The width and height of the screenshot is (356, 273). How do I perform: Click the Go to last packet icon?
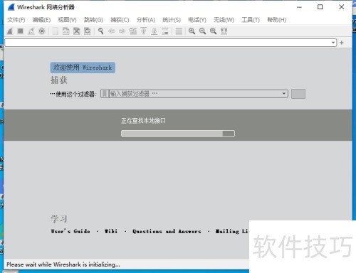[155, 31]
